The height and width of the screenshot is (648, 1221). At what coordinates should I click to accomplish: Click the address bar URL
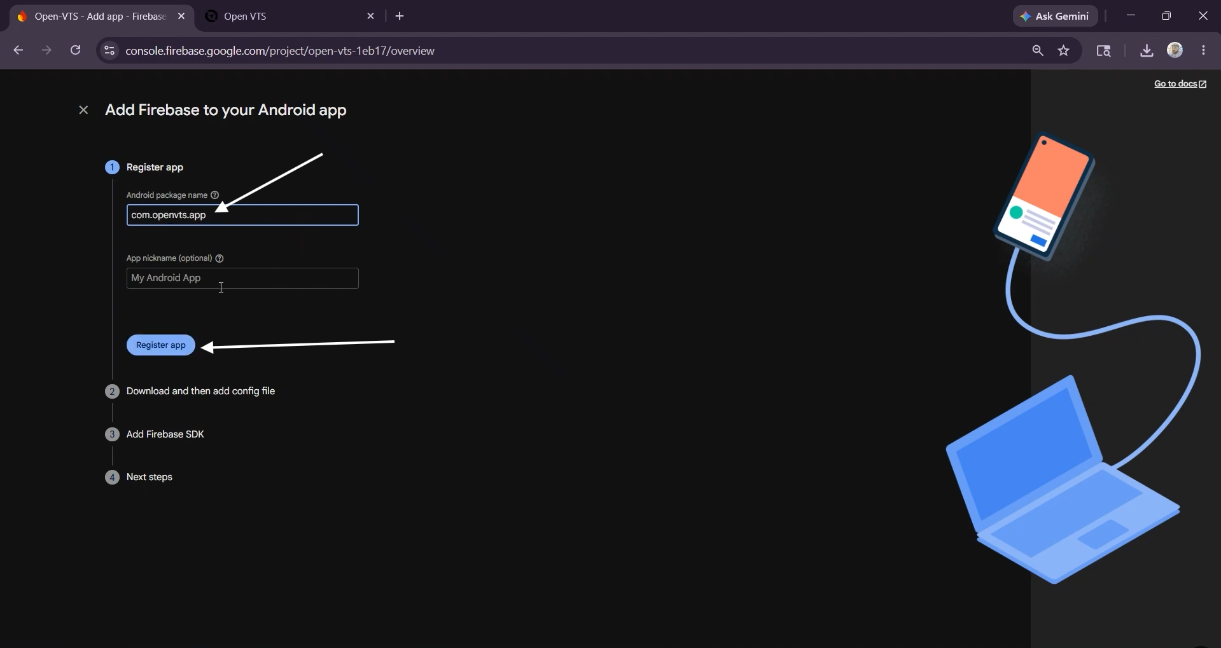[280, 51]
